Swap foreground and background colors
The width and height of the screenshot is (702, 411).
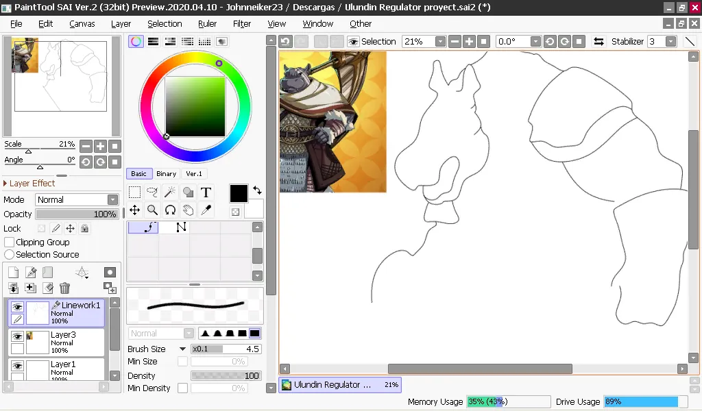[257, 190]
